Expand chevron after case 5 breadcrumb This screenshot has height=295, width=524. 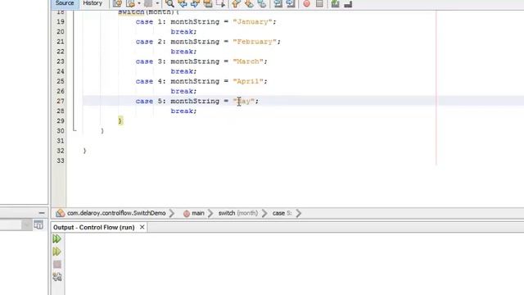point(298,213)
